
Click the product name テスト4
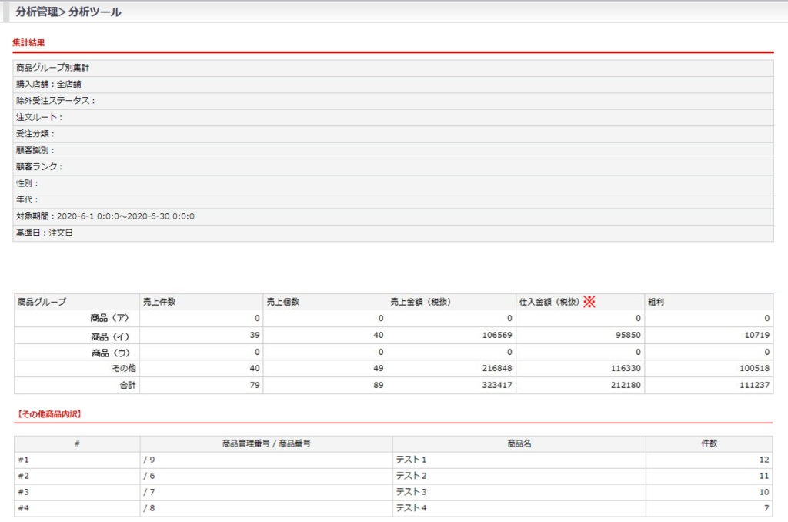pyautogui.click(x=411, y=508)
